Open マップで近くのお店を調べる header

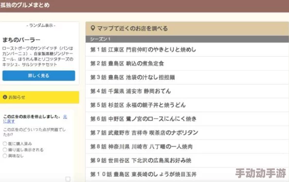(x=187, y=29)
